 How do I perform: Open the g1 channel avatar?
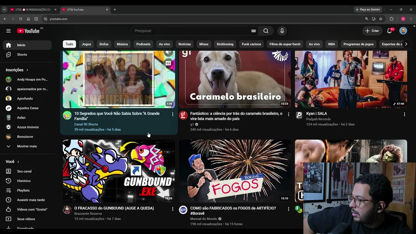(x=183, y=115)
